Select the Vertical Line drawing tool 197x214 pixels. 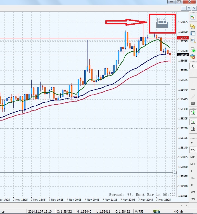click(193, 82)
